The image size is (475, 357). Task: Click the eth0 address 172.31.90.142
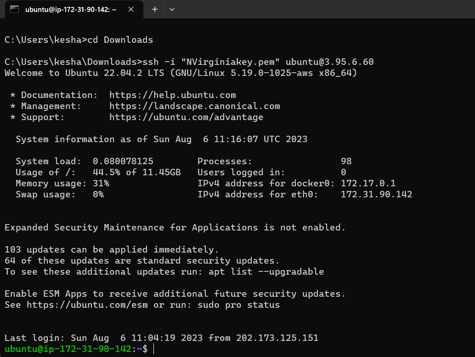pyautogui.click(x=377, y=195)
